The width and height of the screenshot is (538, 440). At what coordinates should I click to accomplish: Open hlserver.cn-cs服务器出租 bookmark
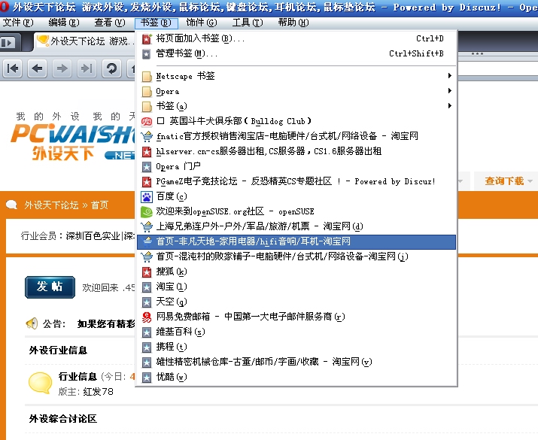[296, 152]
